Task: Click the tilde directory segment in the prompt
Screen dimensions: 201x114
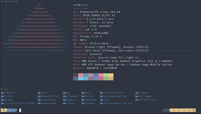Action: 13,110
